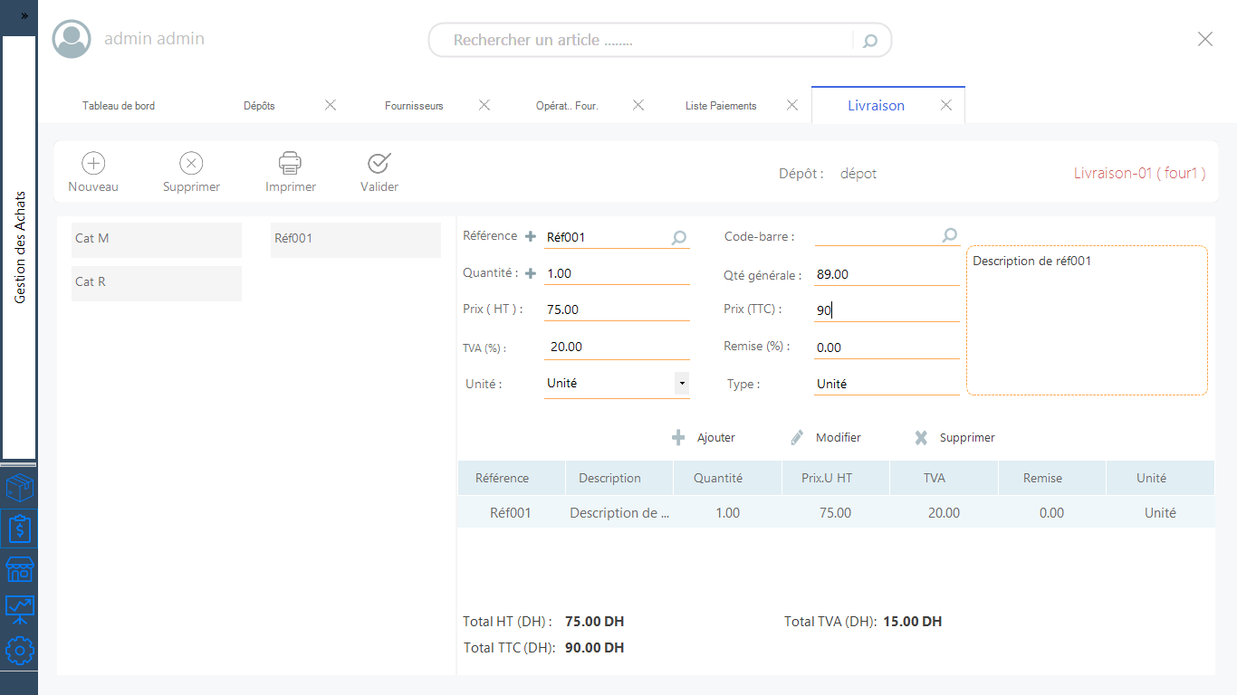Image resolution: width=1237 pixels, height=695 pixels.
Task: Click search magnifier in Référence field
Action: tap(678, 238)
